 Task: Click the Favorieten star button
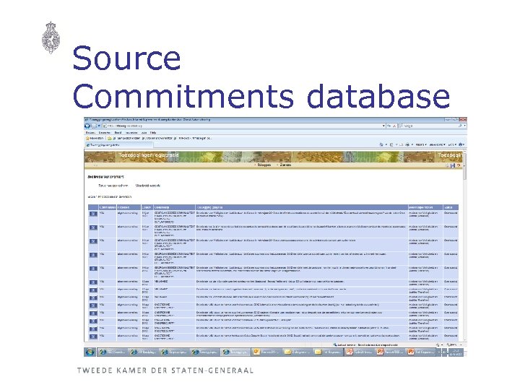point(95,138)
